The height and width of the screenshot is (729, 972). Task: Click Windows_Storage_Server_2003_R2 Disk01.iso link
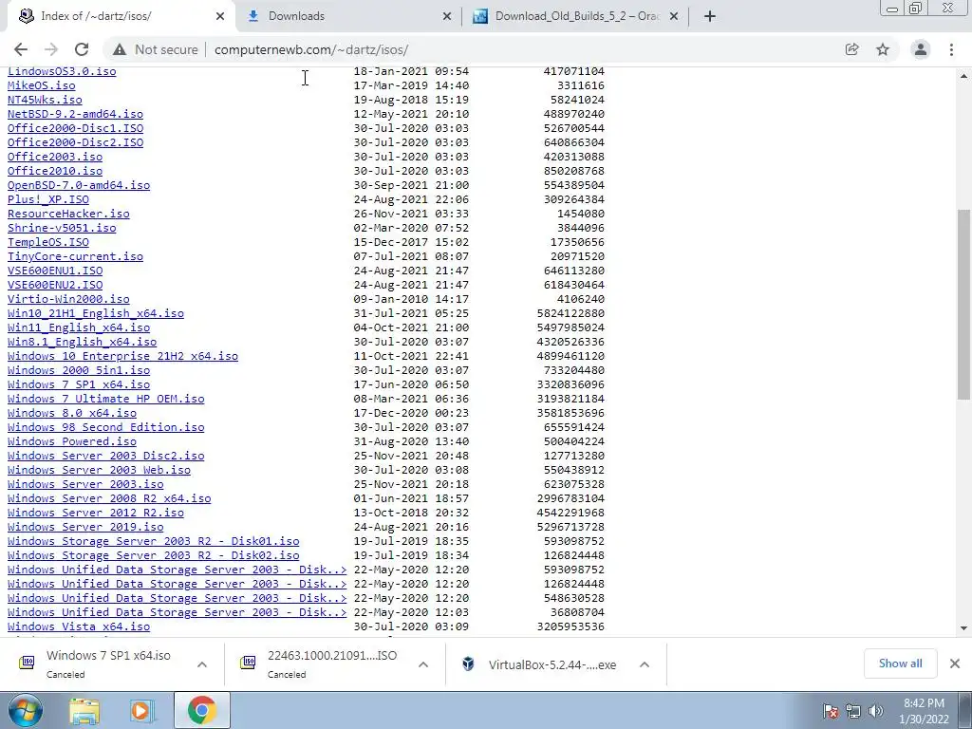(153, 541)
